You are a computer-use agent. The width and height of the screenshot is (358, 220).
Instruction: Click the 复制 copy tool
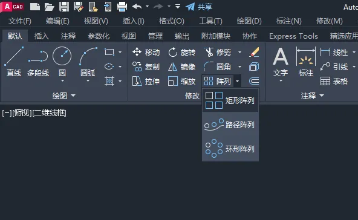click(x=146, y=66)
